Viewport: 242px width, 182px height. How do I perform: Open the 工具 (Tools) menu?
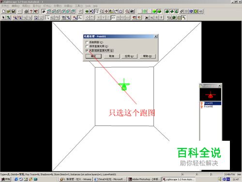tap(79, 6)
